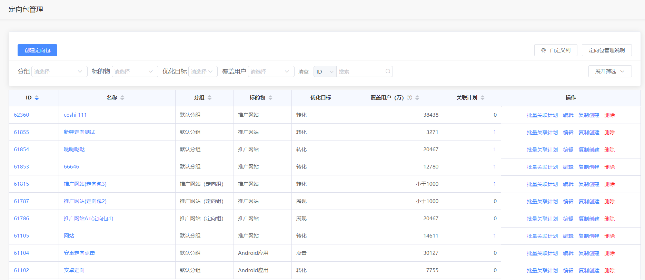View linked plan count for row 61815
Image resolution: width=645 pixels, height=280 pixels.
[x=495, y=184]
